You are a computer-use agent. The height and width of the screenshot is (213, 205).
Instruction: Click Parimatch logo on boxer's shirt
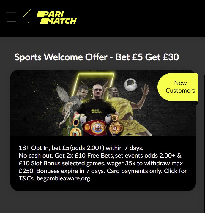coord(97,111)
